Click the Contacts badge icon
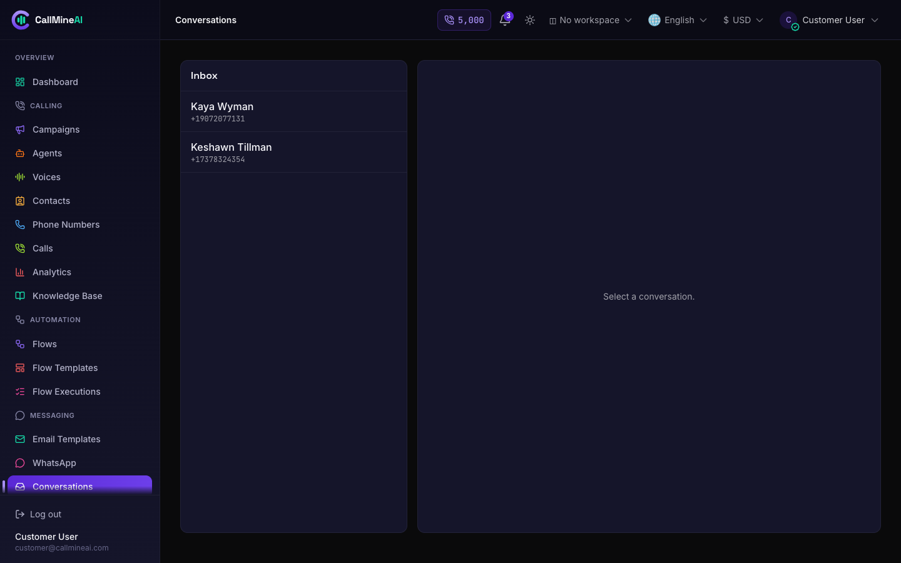The width and height of the screenshot is (901, 563). 20,201
